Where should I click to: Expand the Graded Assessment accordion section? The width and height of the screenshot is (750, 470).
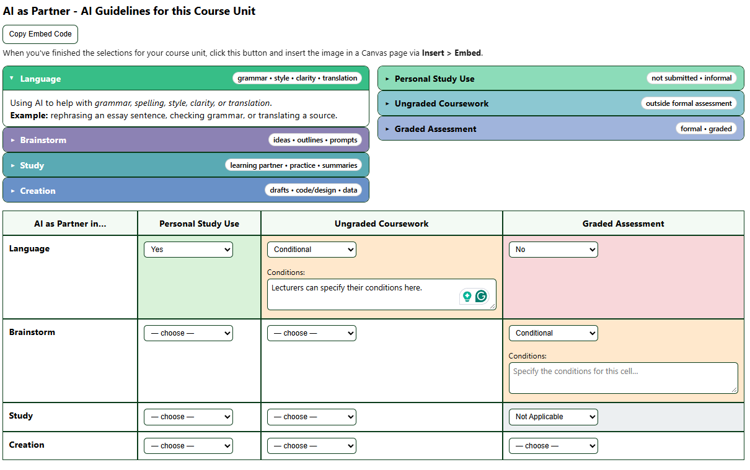click(561, 129)
